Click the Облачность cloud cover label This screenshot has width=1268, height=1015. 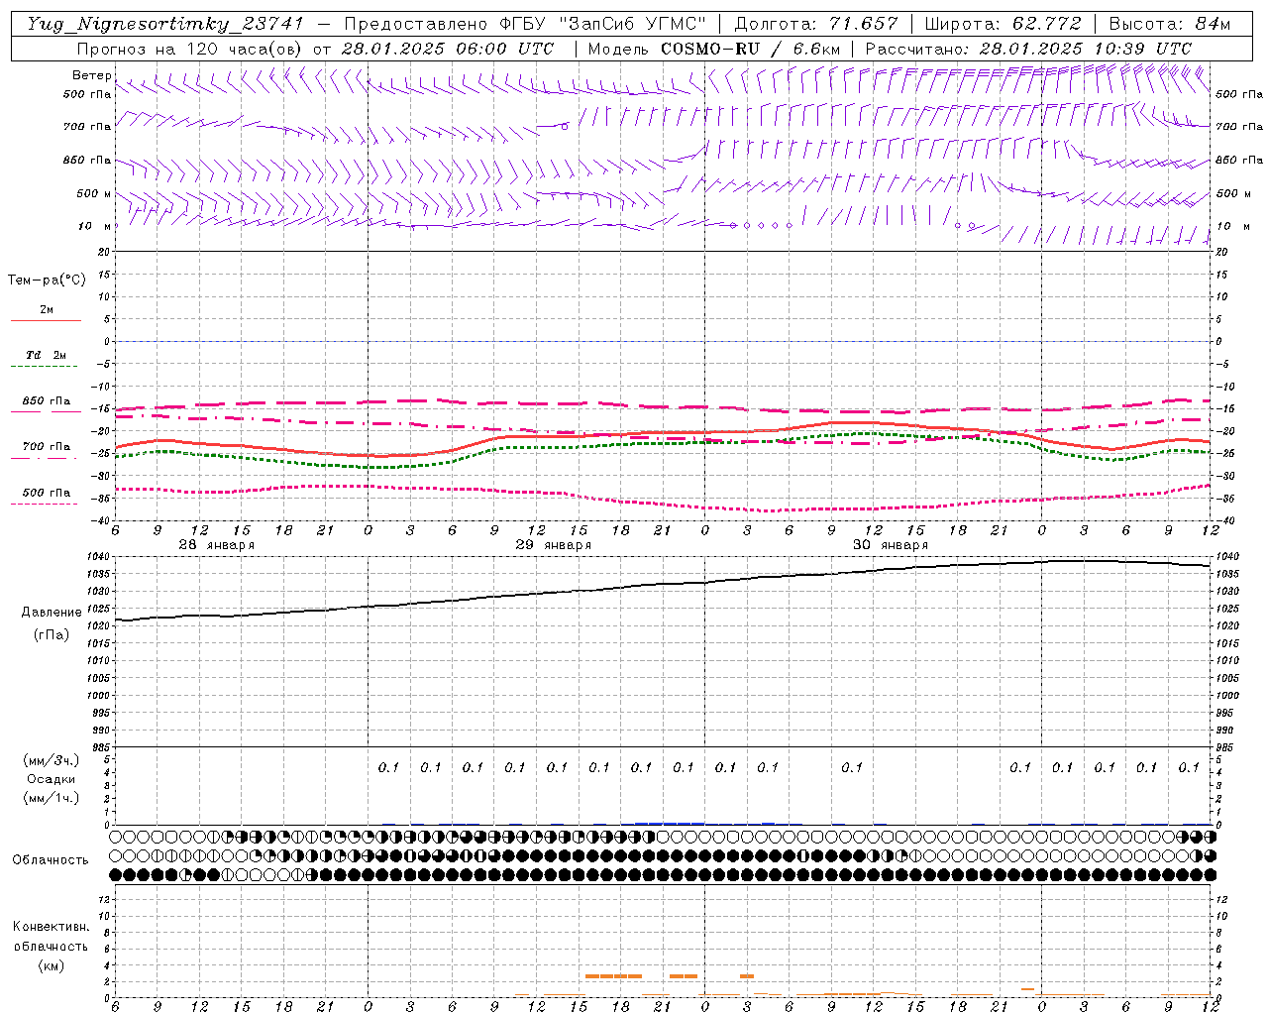point(50,859)
